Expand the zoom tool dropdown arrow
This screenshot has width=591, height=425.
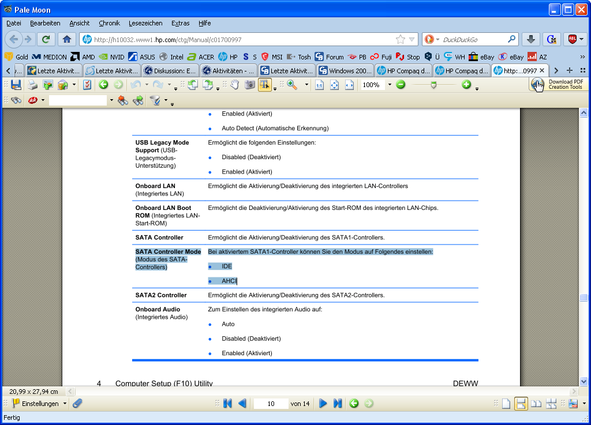pos(306,85)
